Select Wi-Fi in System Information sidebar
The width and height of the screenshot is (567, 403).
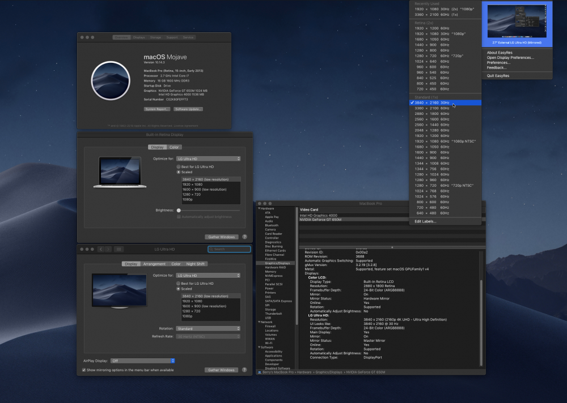[269, 343]
